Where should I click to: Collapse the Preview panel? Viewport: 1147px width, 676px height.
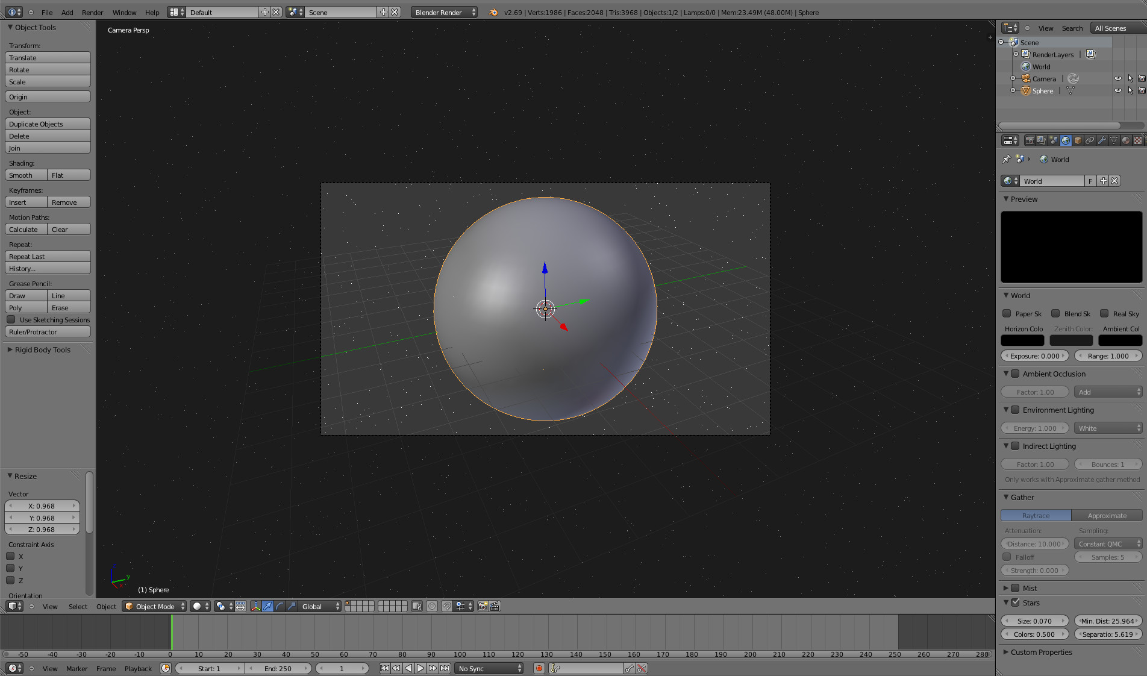[1024, 199]
